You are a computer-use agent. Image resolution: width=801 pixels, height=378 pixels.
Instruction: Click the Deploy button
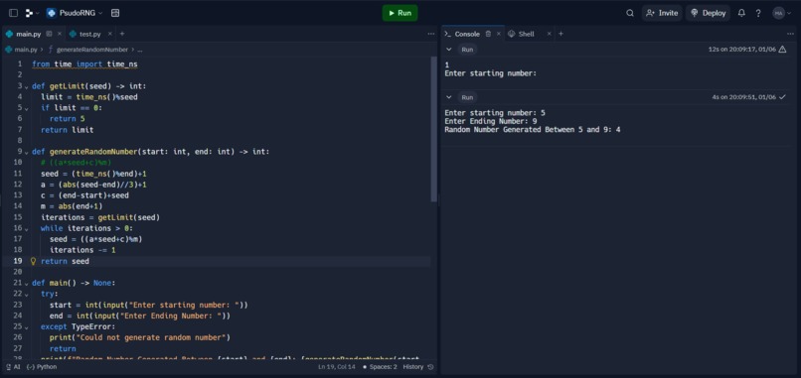[708, 13]
